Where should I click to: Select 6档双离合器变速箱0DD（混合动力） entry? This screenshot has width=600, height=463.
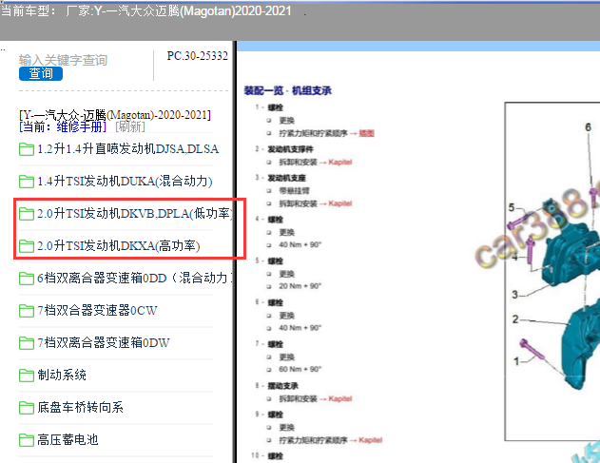tap(135, 279)
